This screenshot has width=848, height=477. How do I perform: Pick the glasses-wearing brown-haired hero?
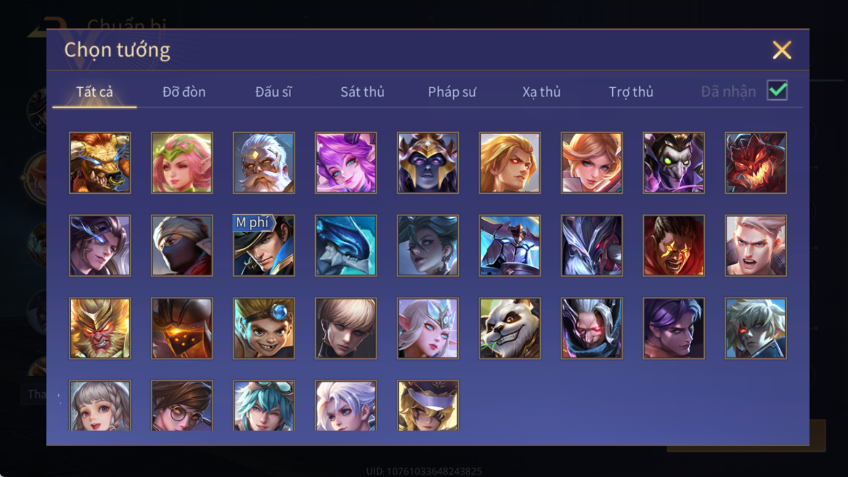click(182, 406)
